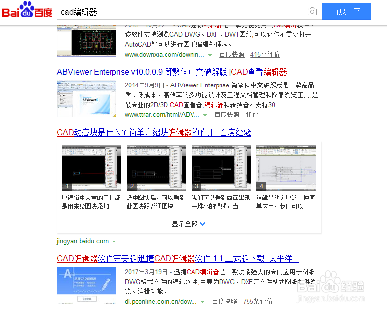The image size is (387, 312).
Task: Open image search camera icon
Action: [312, 12]
